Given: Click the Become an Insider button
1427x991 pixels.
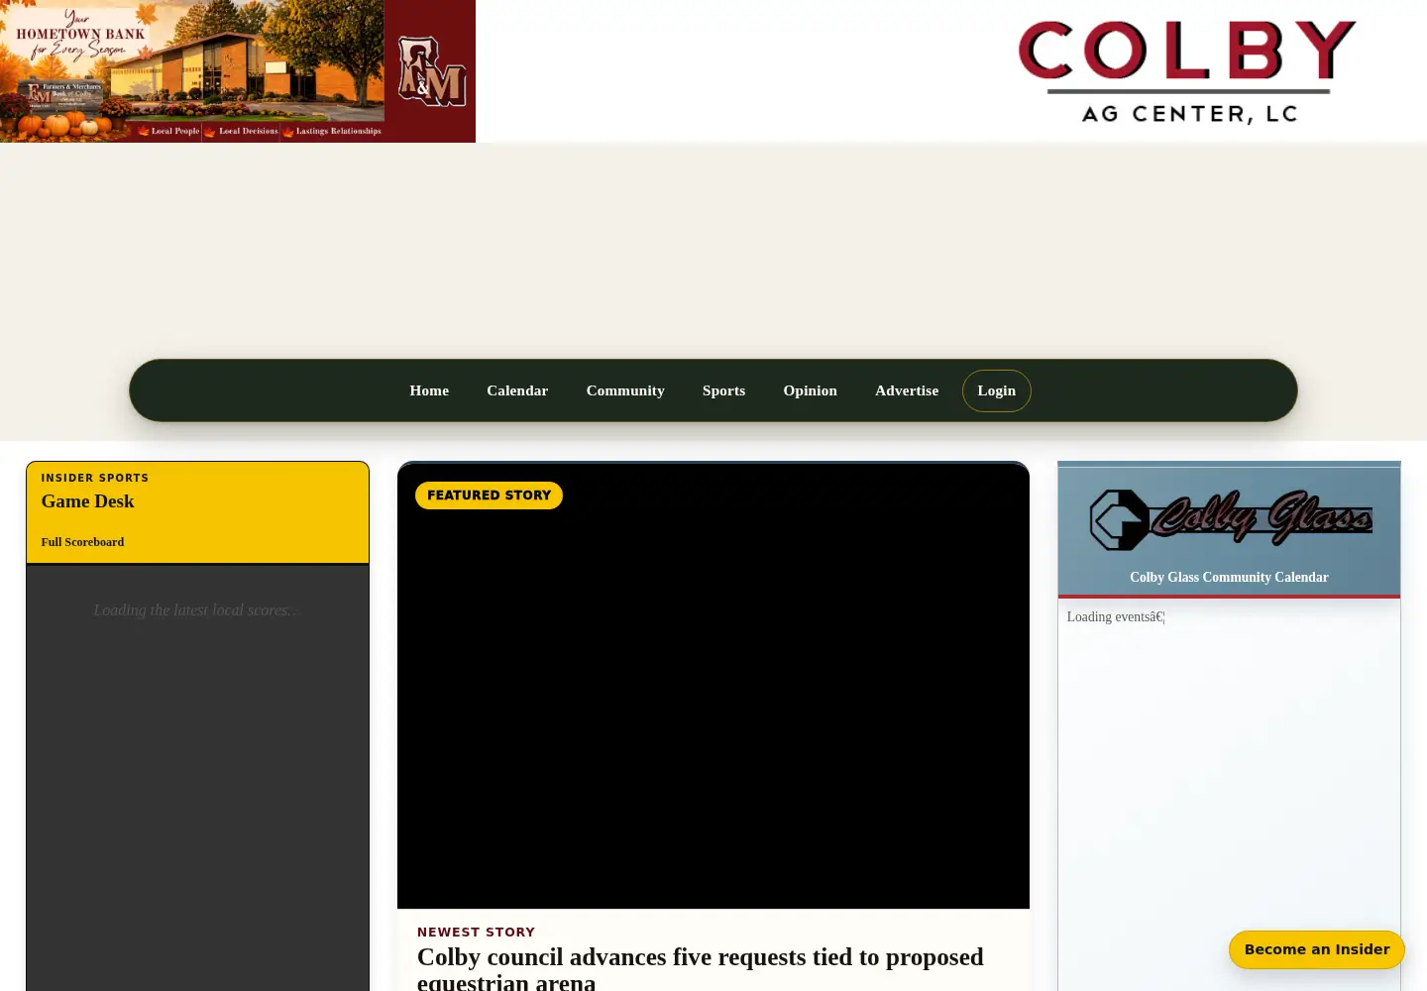Looking at the screenshot, I should pos(1317,949).
